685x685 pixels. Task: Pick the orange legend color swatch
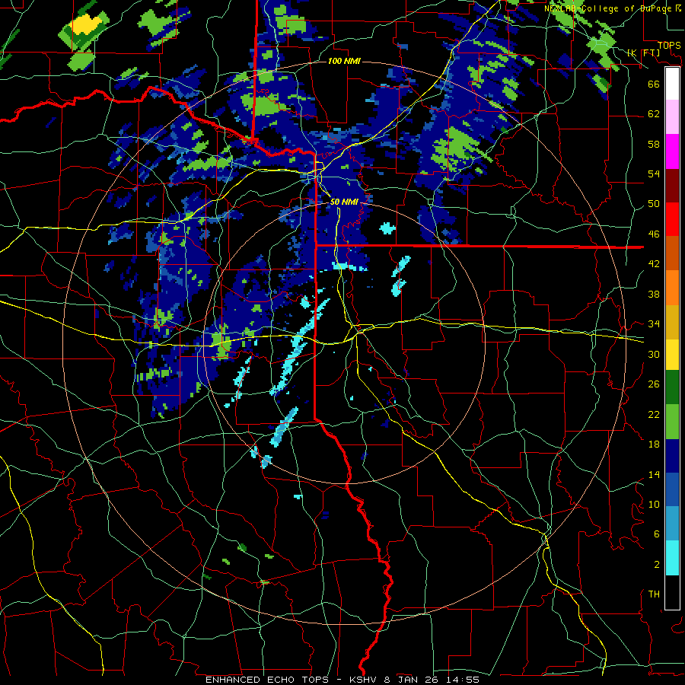tap(672, 288)
